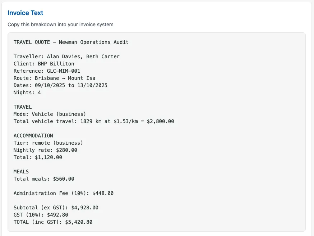Click the Nights: 4 line
314x236 pixels.
pyautogui.click(x=27, y=92)
